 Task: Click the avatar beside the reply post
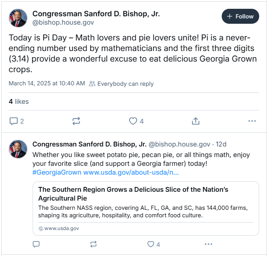point(18,149)
